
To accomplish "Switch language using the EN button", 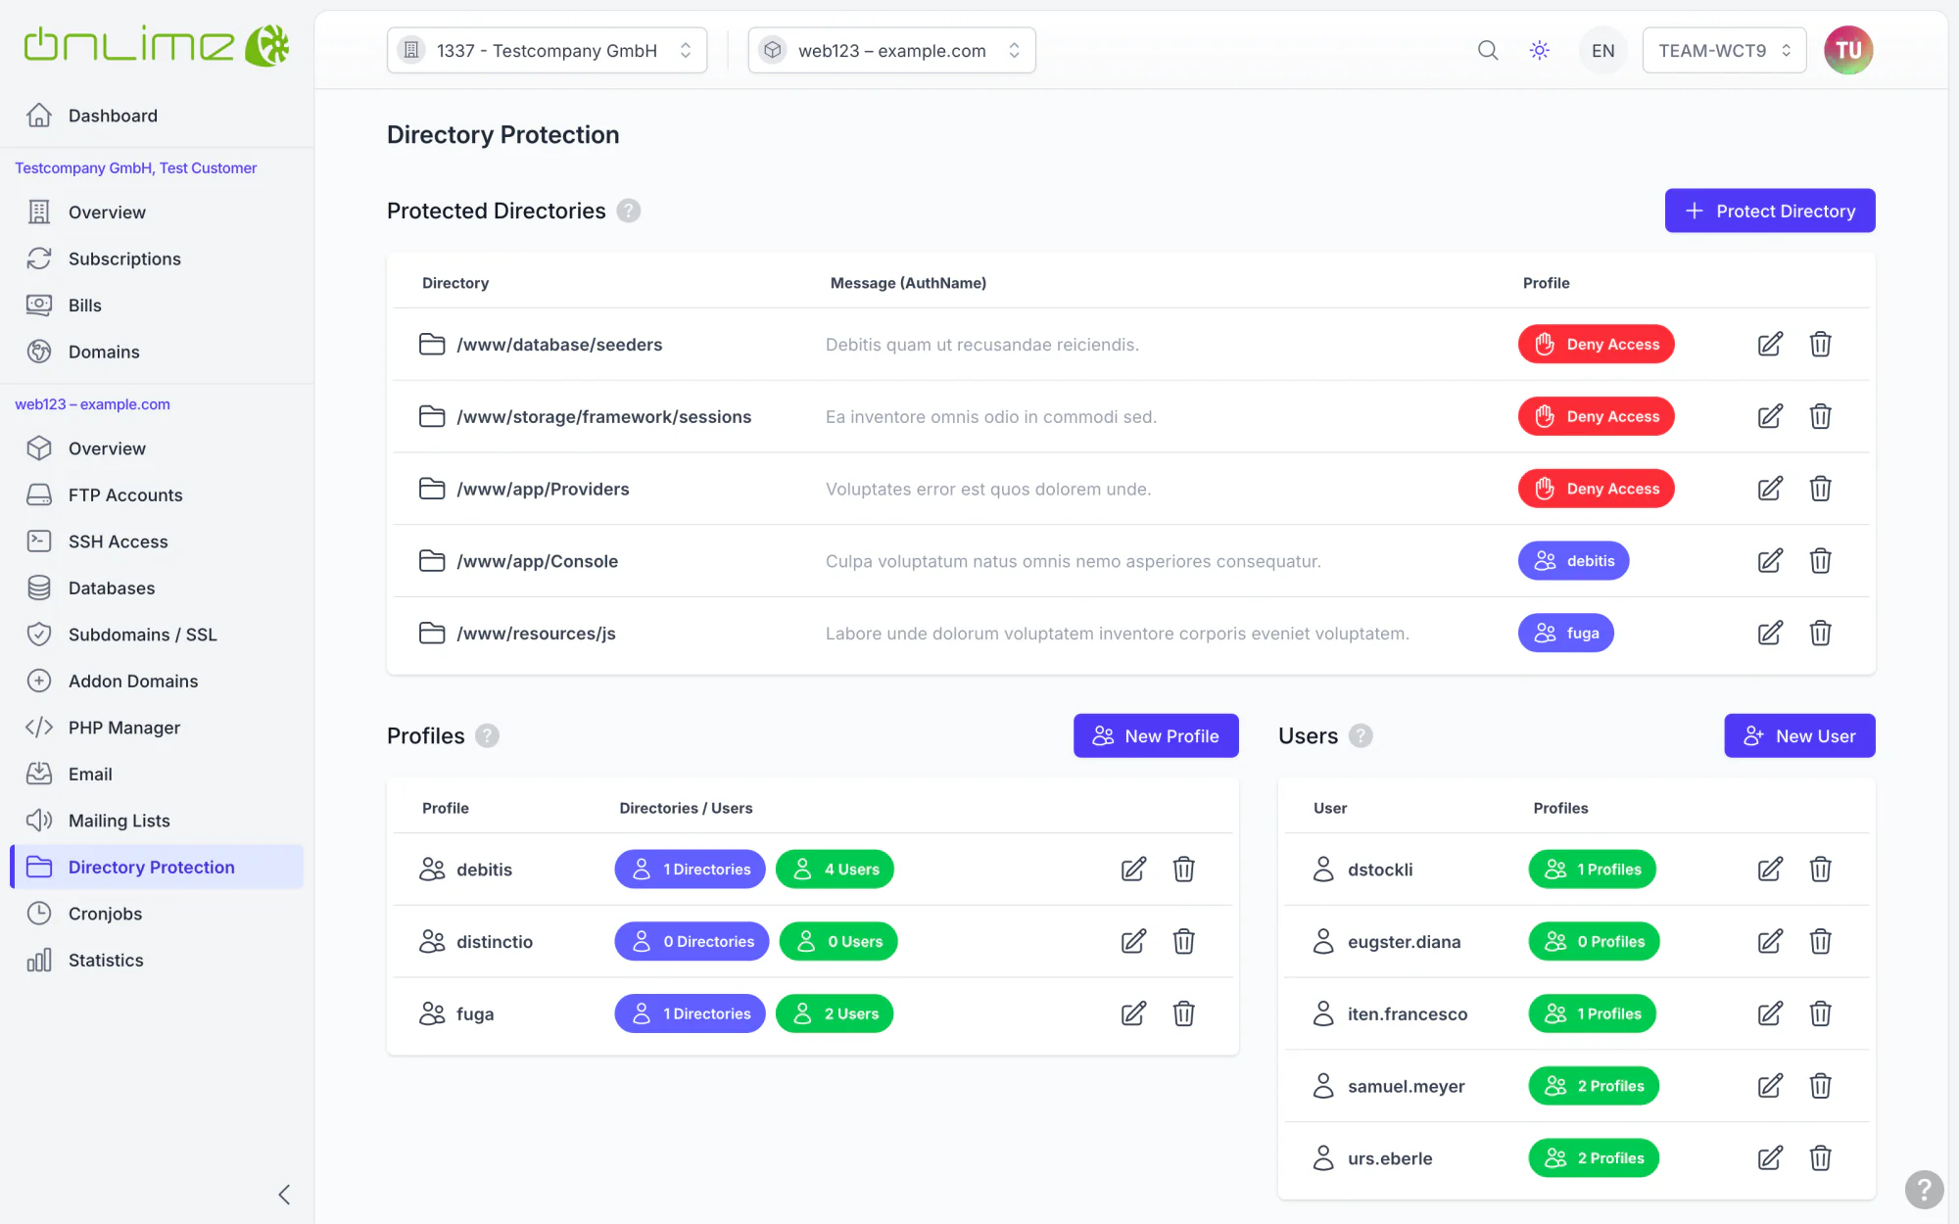I will pyautogui.click(x=1602, y=50).
